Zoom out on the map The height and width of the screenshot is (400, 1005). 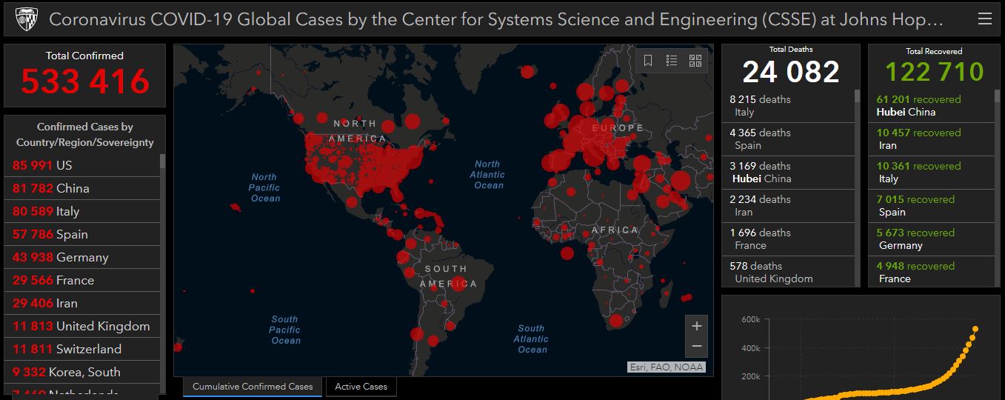[x=697, y=347]
